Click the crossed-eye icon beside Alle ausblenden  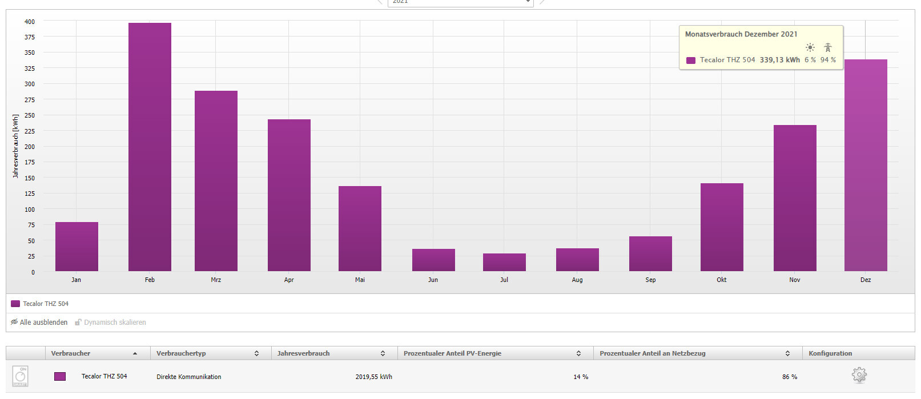click(x=14, y=323)
